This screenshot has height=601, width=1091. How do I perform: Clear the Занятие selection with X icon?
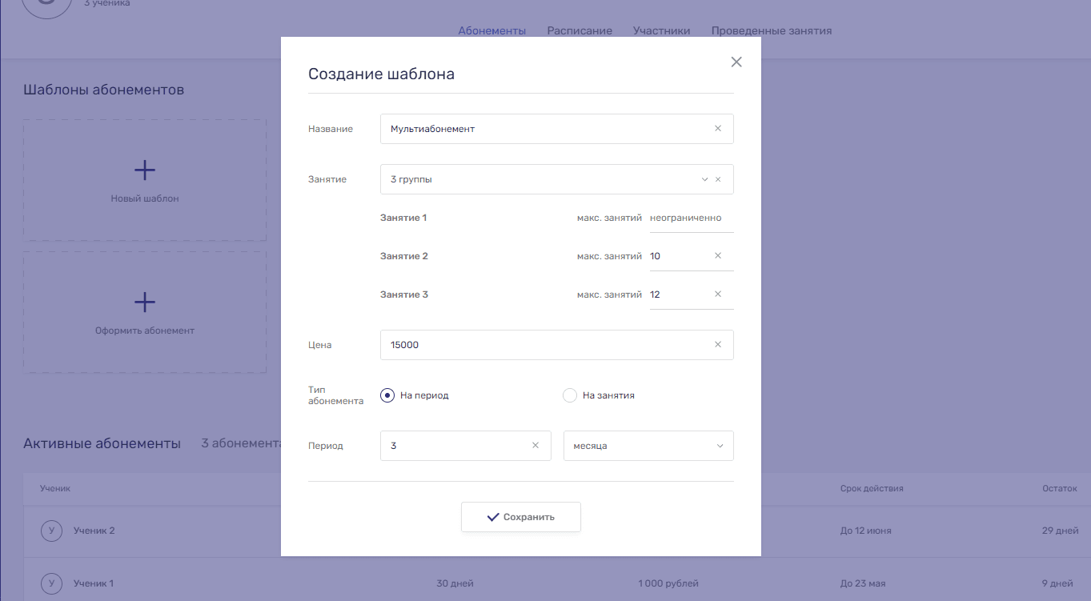click(718, 180)
